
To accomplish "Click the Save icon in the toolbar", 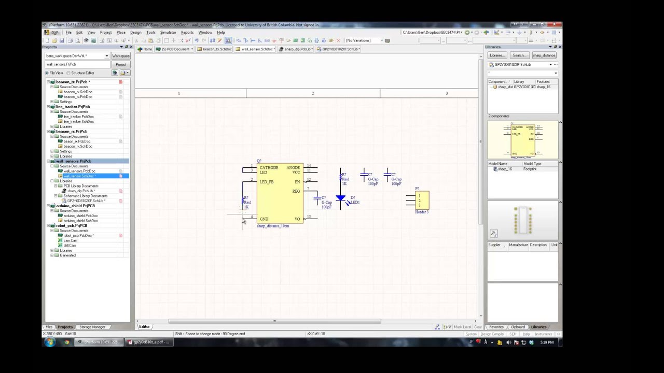I will pyautogui.click(x=62, y=40).
